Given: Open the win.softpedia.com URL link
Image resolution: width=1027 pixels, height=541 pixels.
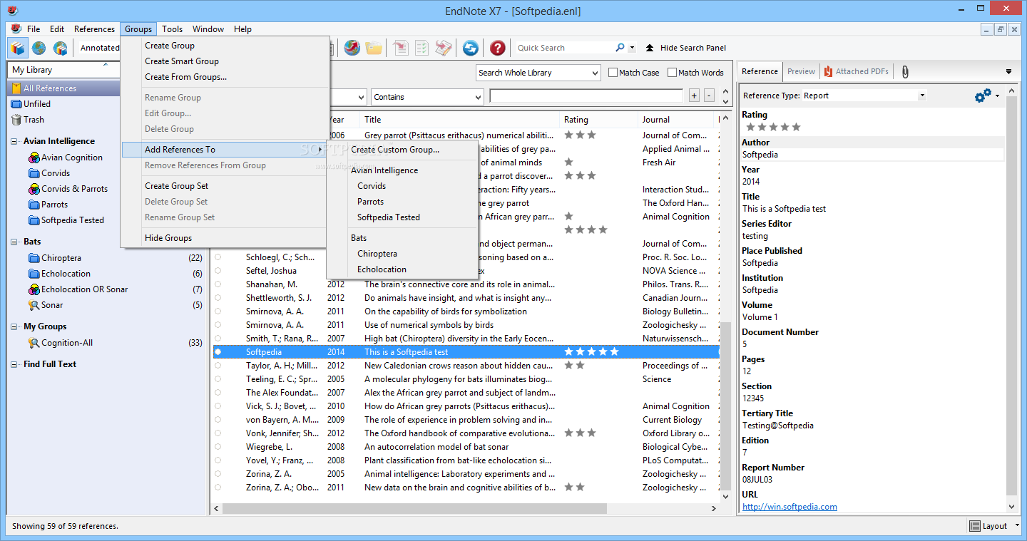Looking at the screenshot, I should 790,507.
